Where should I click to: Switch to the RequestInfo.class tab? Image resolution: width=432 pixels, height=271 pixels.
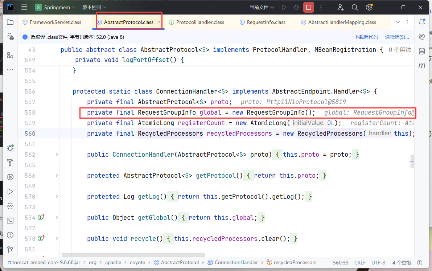(x=266, y=22)
